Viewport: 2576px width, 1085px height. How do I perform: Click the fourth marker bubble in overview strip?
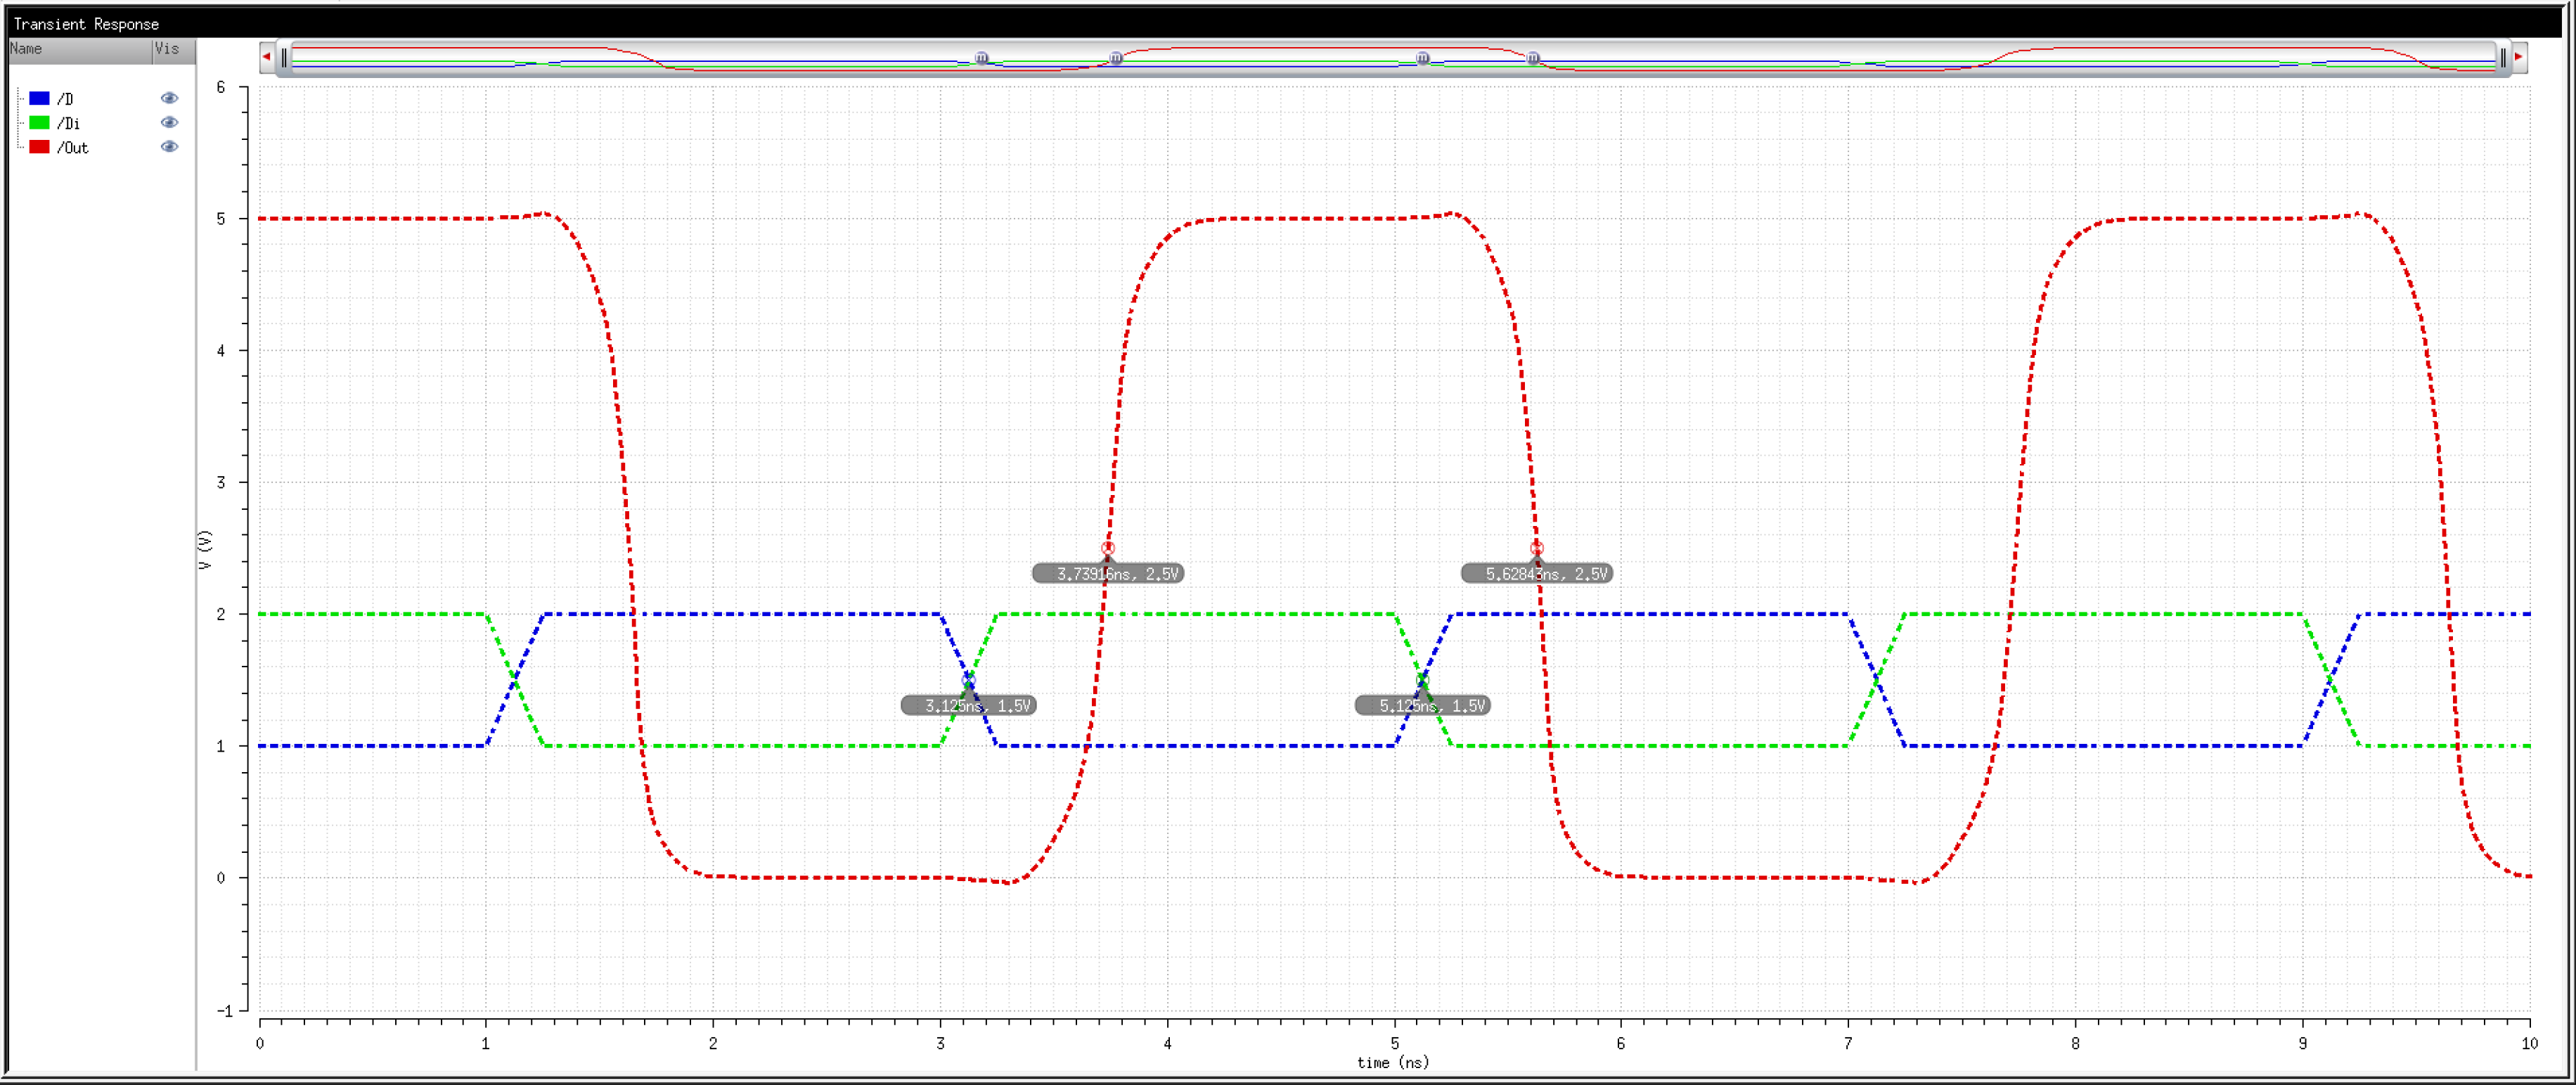1533,58
